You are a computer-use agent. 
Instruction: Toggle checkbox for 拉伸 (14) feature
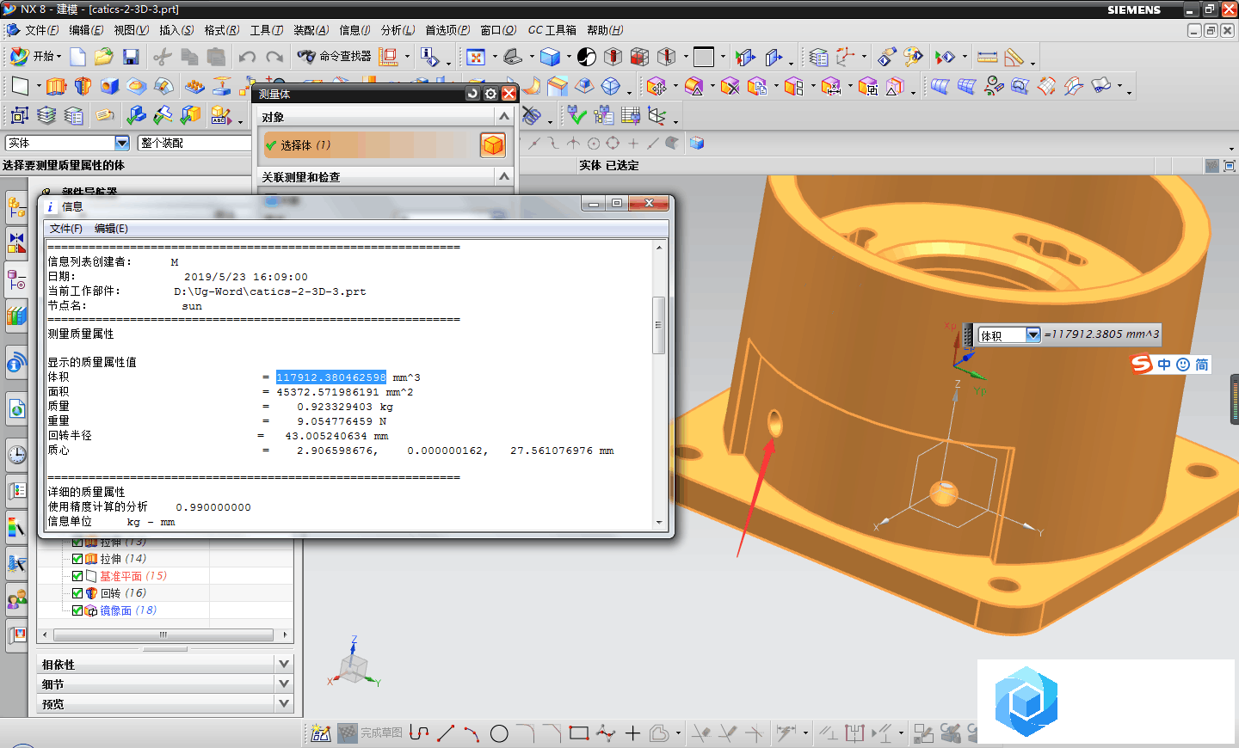pyautogui.click(x=77, y=559)
